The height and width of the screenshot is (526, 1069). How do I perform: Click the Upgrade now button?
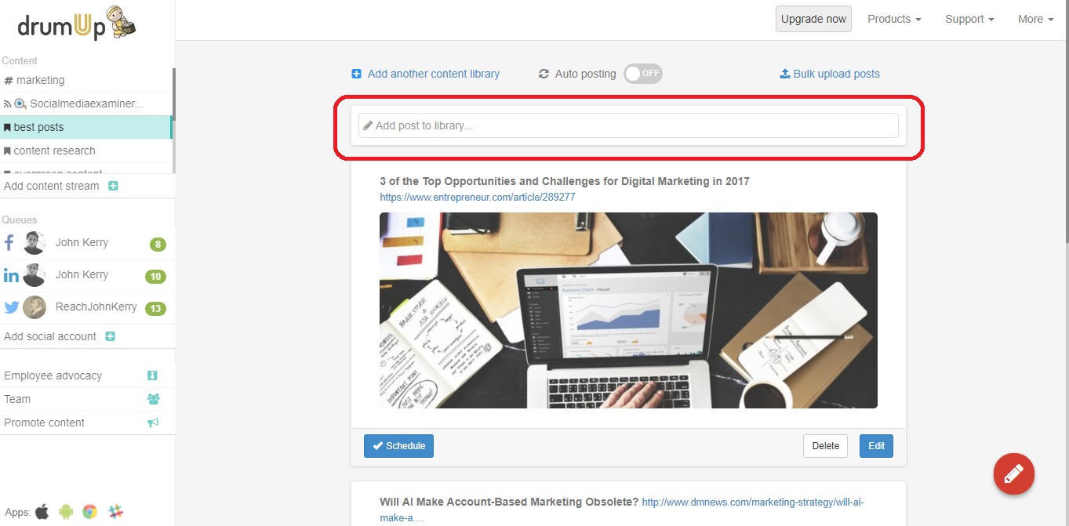[813, 19]
